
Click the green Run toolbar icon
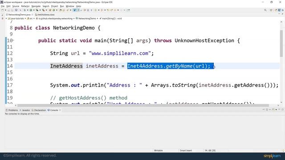[x=31, y=10]
